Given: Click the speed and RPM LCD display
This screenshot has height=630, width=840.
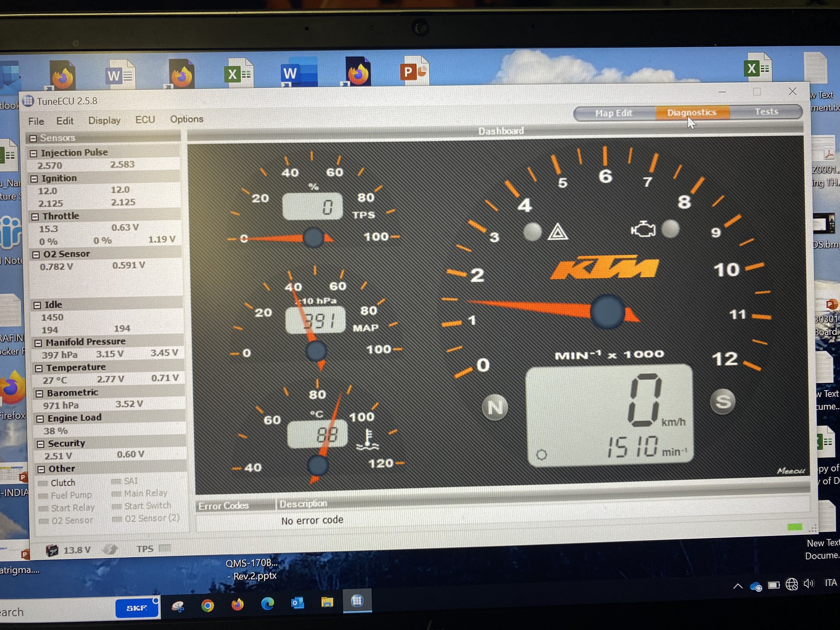Looking at the screenshot, I should (x=610, y=415).
